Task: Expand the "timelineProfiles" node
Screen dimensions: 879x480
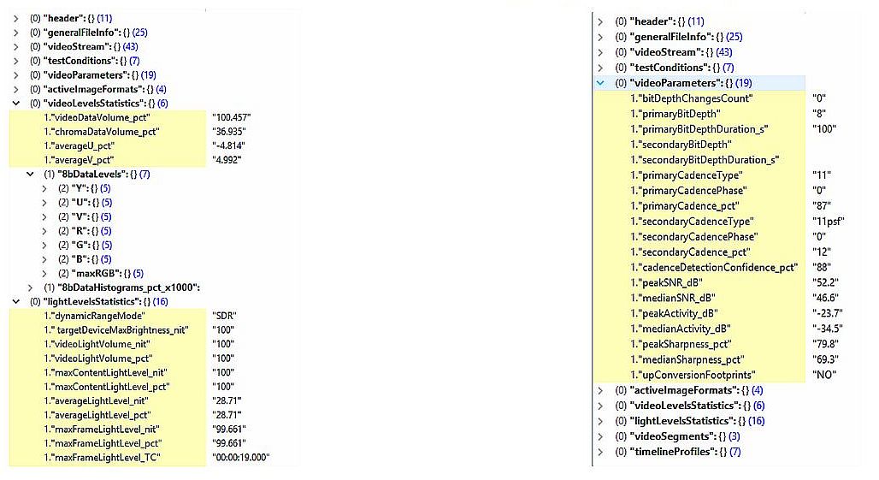Action: (600, 452)
